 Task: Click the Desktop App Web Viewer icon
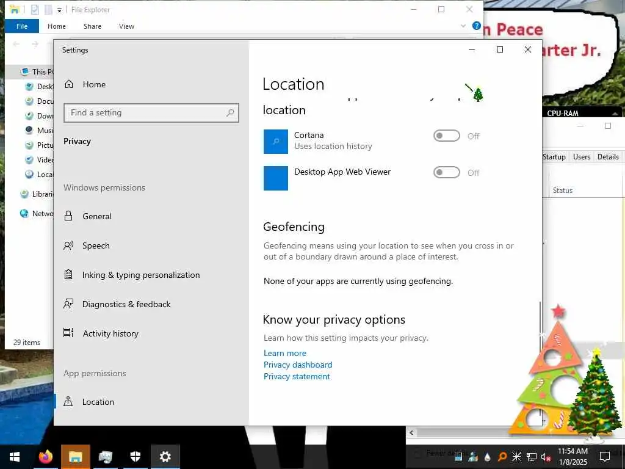(x=275, y=178)
